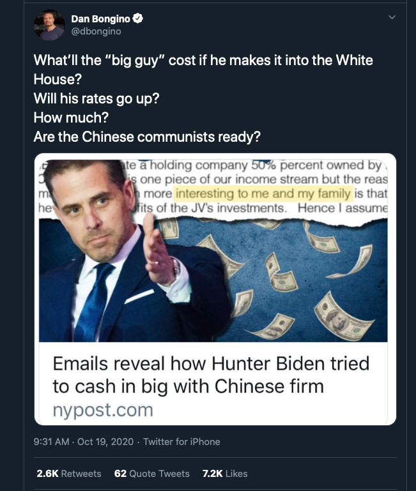416x491 pixels.
Task: Follow the nypost.com domain link
Action: (102, 409)
